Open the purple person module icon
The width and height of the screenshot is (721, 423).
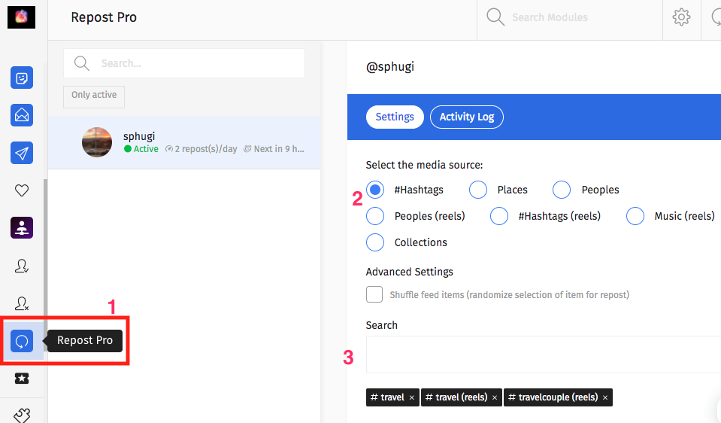[x=22, y=228]
